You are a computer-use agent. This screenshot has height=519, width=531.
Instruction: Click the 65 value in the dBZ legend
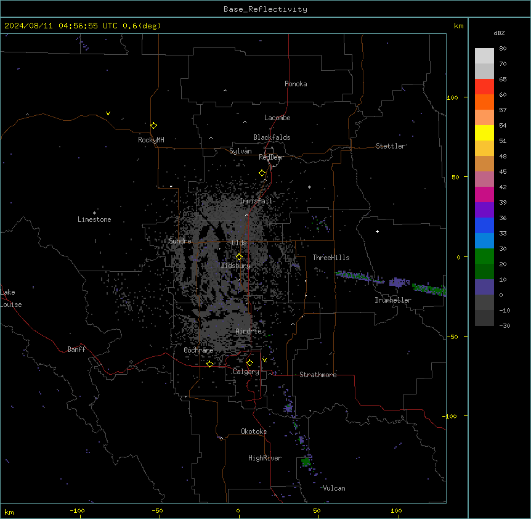point(503,79)
